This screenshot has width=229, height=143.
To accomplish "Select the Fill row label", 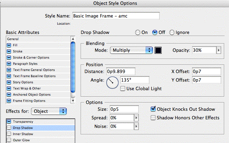I will (x=15, y=45).
